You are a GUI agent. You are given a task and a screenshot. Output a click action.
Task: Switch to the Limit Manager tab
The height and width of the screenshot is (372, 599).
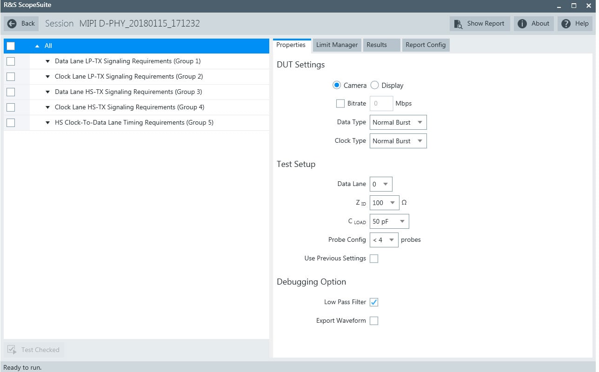click(337, 45)
